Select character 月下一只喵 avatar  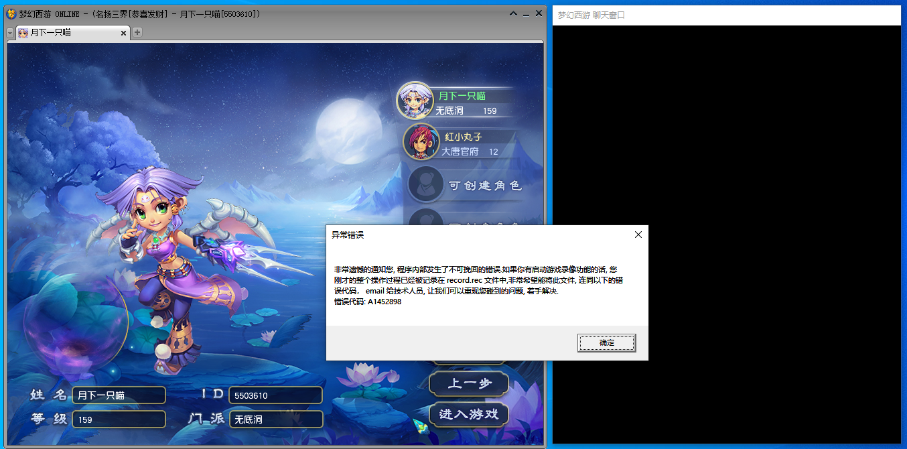tap(415, 101)
